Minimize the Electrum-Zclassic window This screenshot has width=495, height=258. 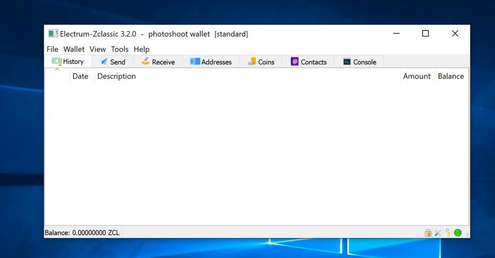[396, 34]
